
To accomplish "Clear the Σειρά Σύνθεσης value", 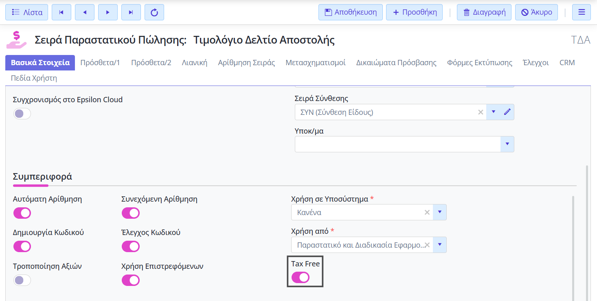I will pyautogui.click(x=481, y=112).
